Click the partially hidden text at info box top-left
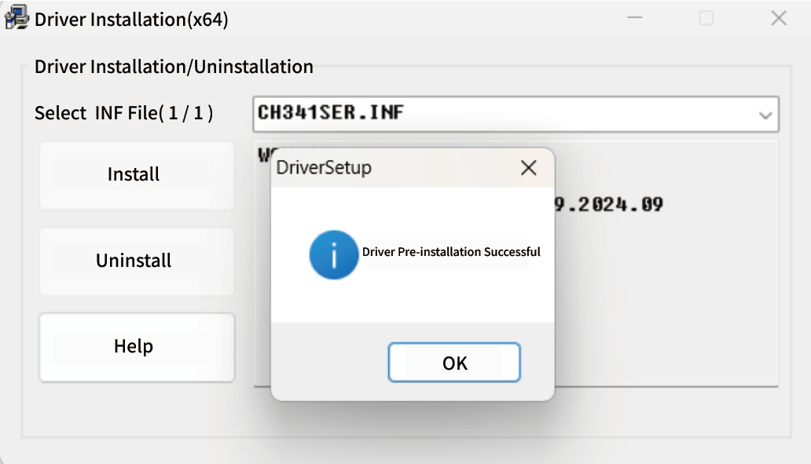This screenshot has height=464, width=811. (264, 152)
